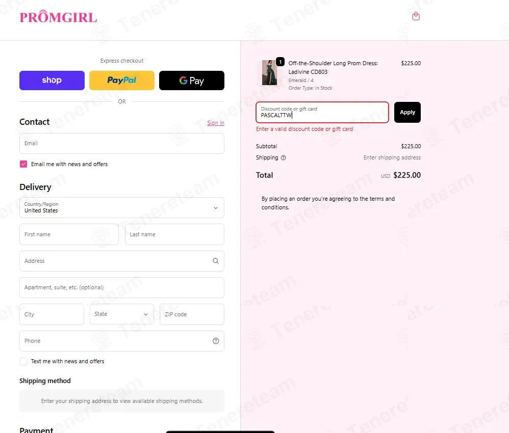Open the emerald prom dress thumbnail
Viewport: 509px width, 433px height.
coord(269,72)
